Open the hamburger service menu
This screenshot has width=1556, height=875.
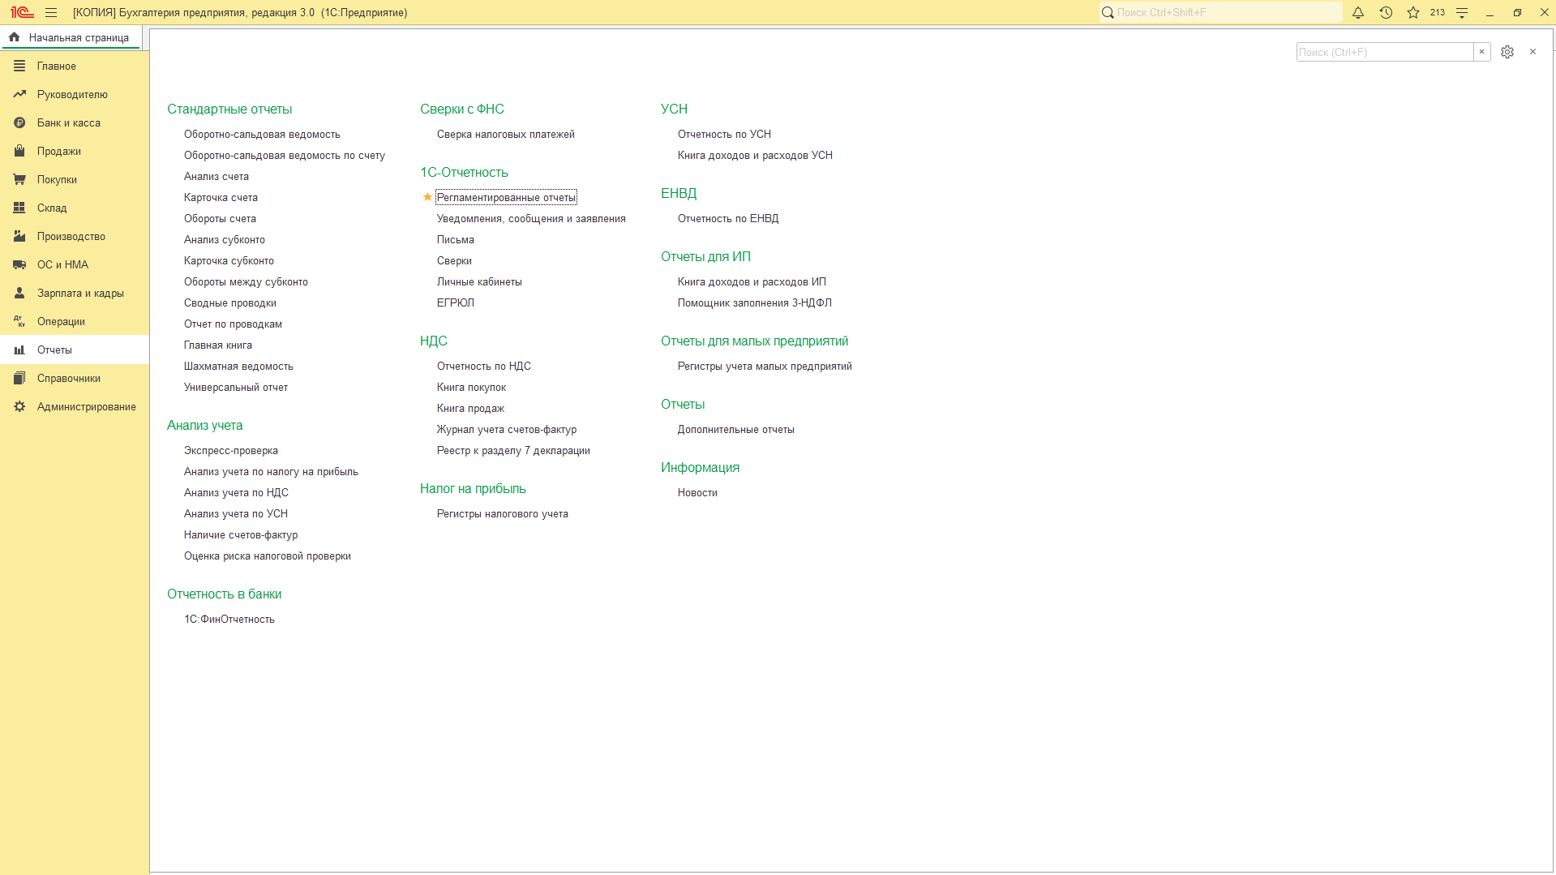pyautogui.click(x=51, y=12)
